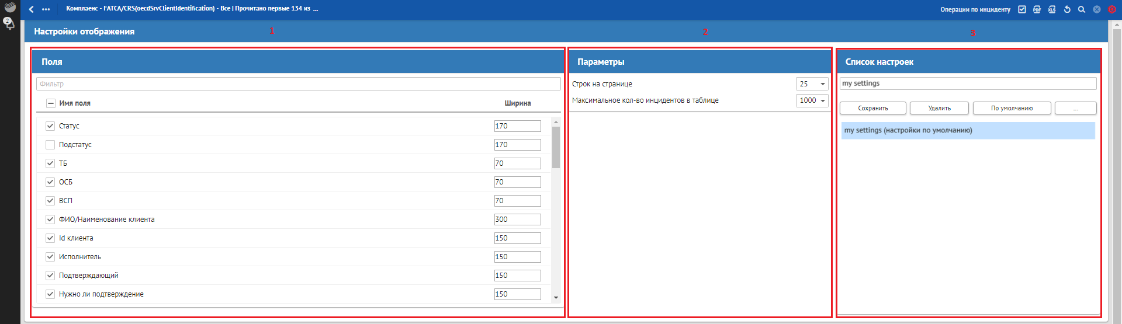Click the checkbox icon in the top toolbar

pos(1022,9)
